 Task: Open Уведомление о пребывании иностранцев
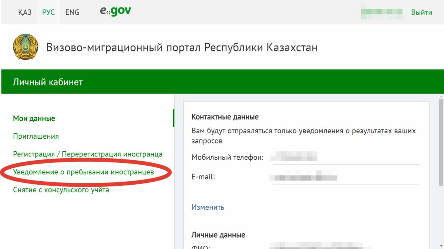pyautogui.click(x=84, y=172)
